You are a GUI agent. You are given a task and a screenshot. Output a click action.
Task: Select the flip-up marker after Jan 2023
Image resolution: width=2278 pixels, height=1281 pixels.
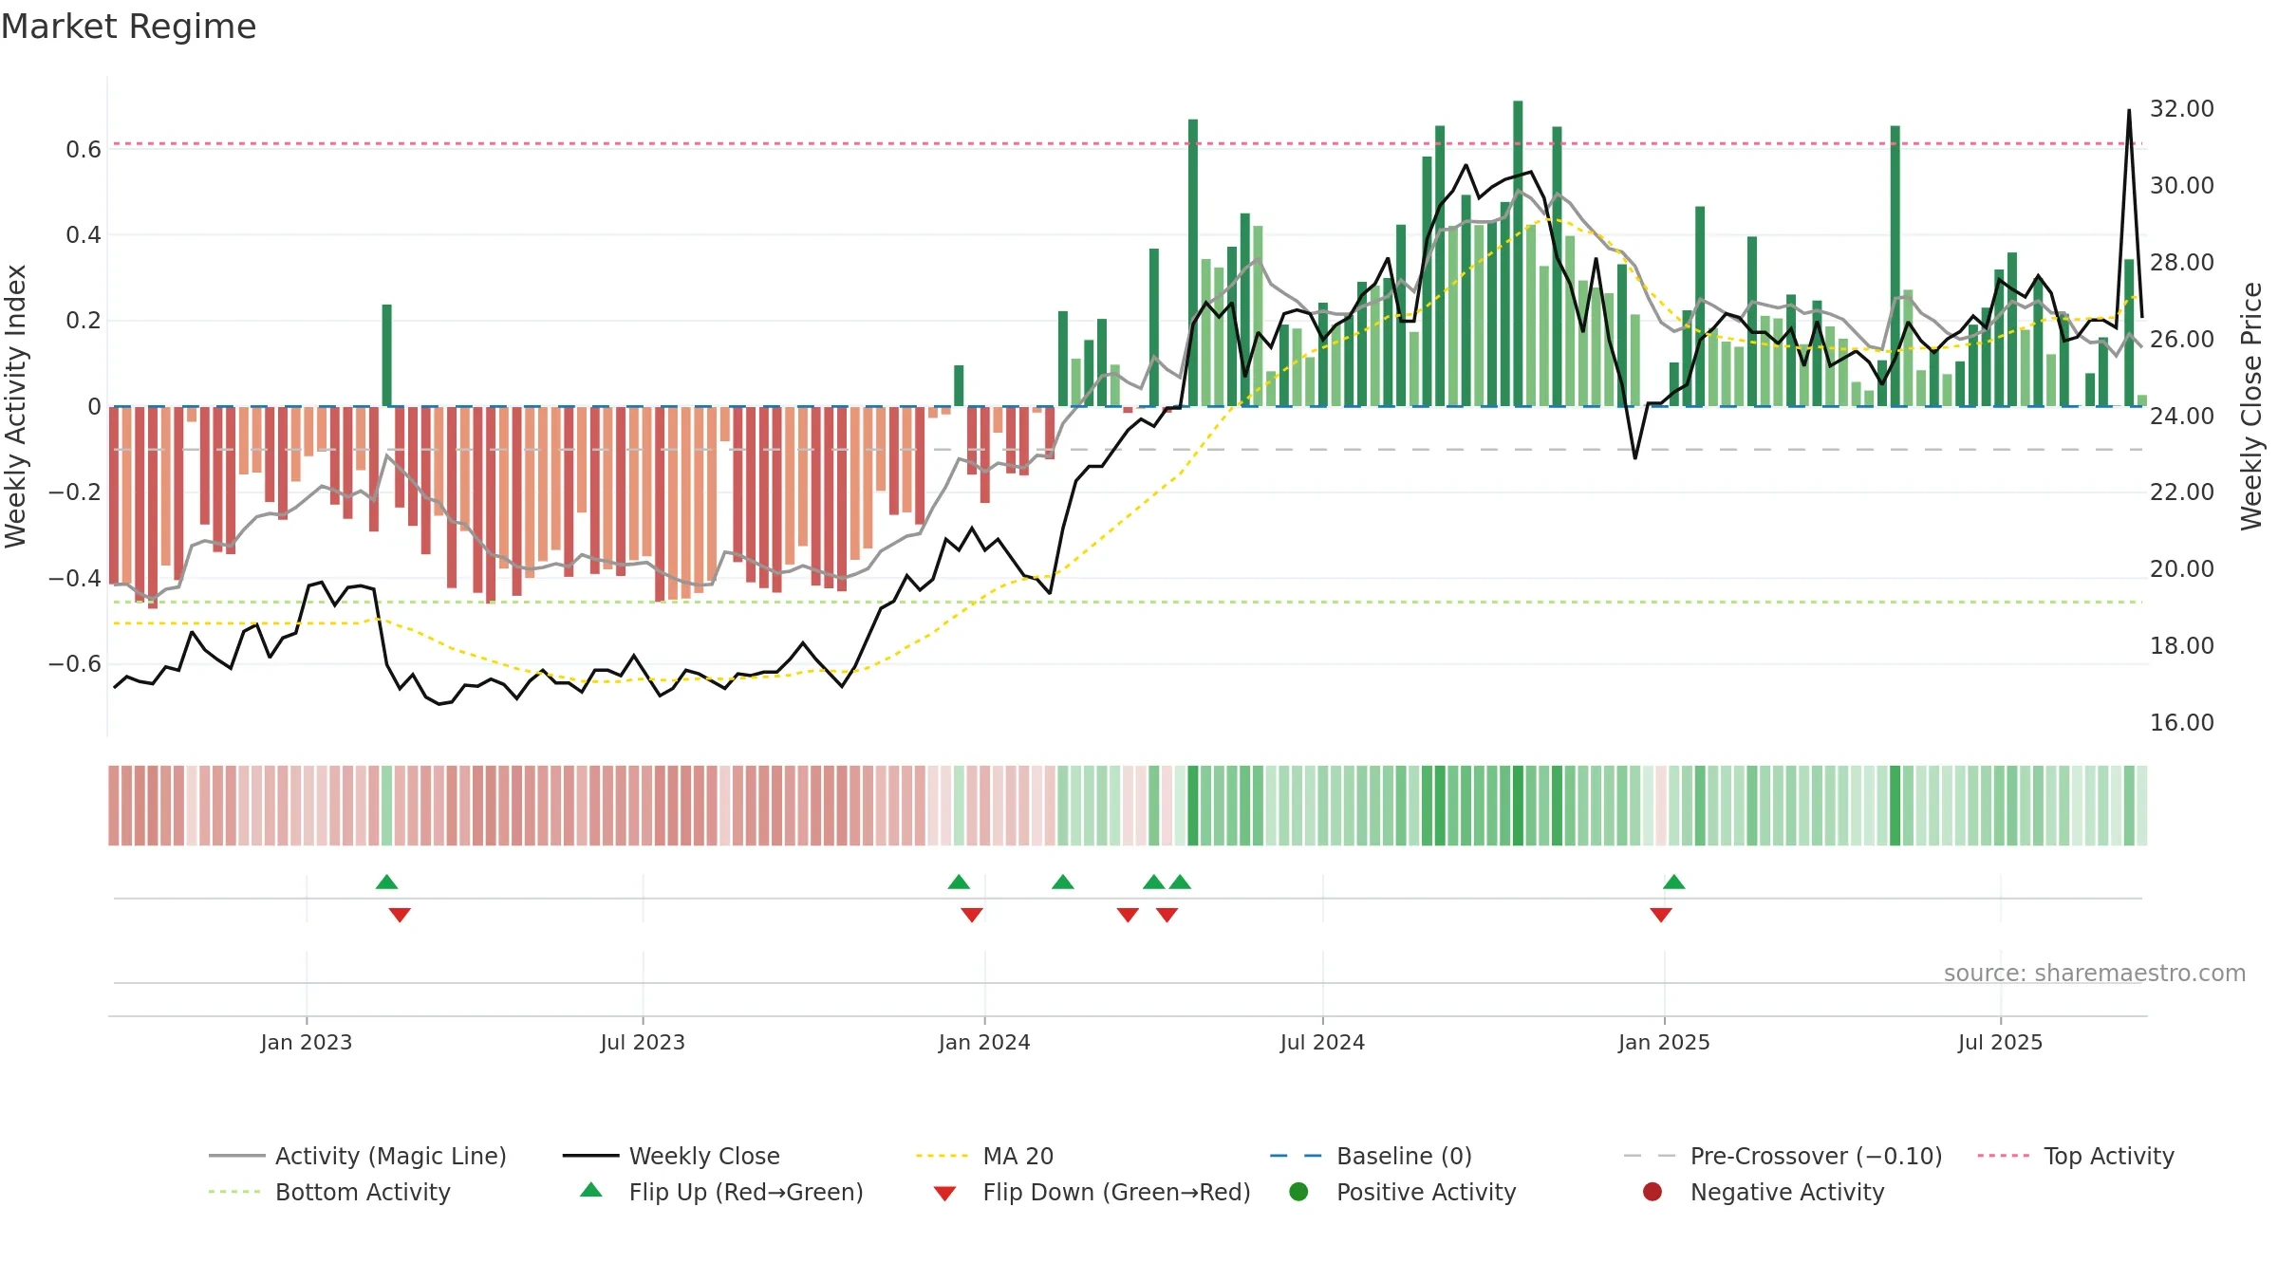tap(386, 882)
